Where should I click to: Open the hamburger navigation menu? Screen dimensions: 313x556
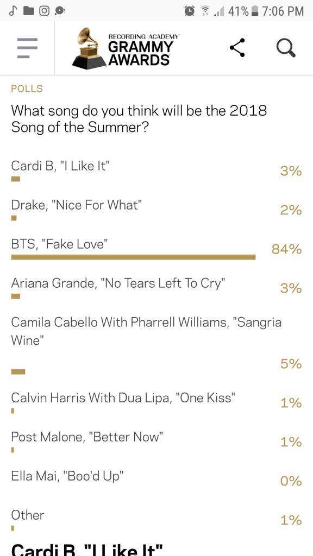tap(27, 48)
